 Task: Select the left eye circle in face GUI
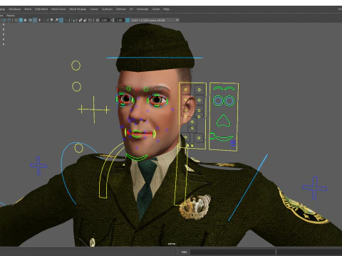pos(218,101)
